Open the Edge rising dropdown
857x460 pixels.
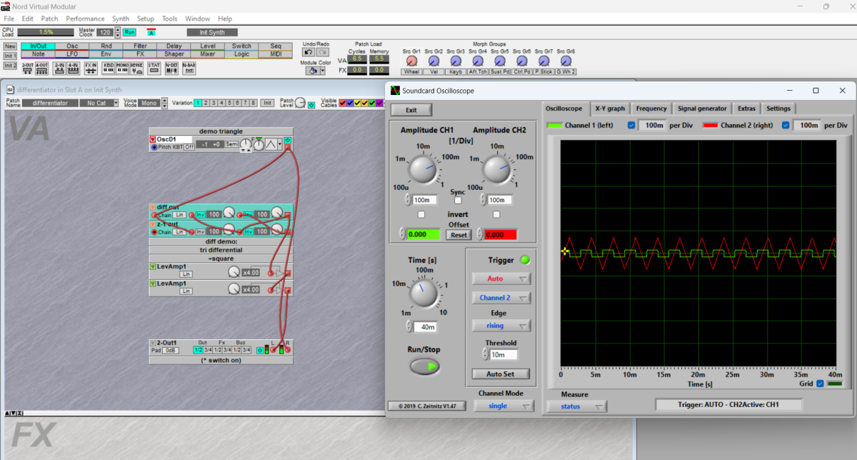pos(501,326)
